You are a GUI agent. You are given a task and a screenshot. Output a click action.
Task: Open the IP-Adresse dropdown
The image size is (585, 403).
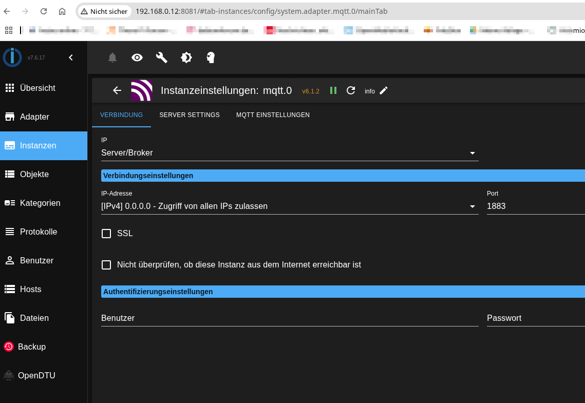click(290, 206)
